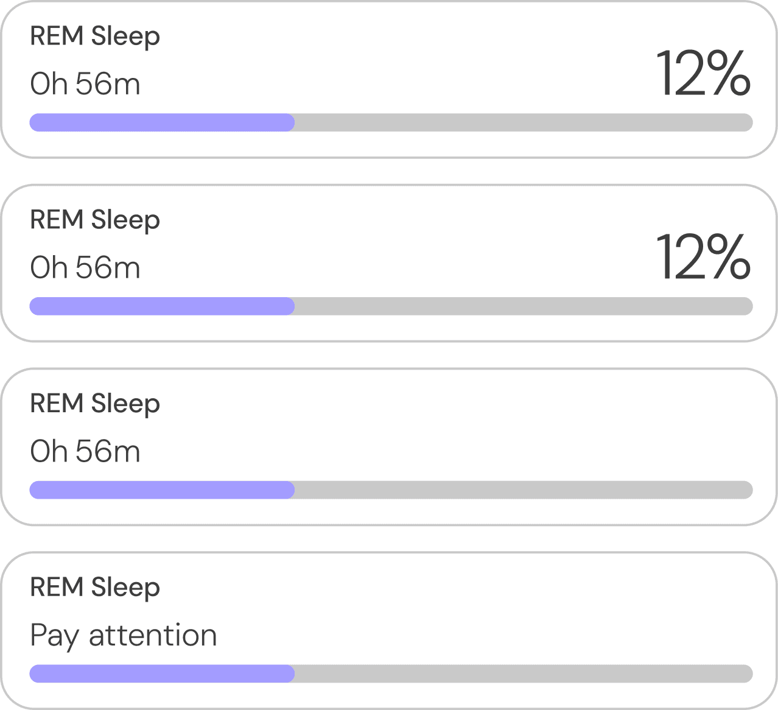778x710 pixels.
Task: Click the purple progress fill below Pay attention
Action: coord(162,674)
